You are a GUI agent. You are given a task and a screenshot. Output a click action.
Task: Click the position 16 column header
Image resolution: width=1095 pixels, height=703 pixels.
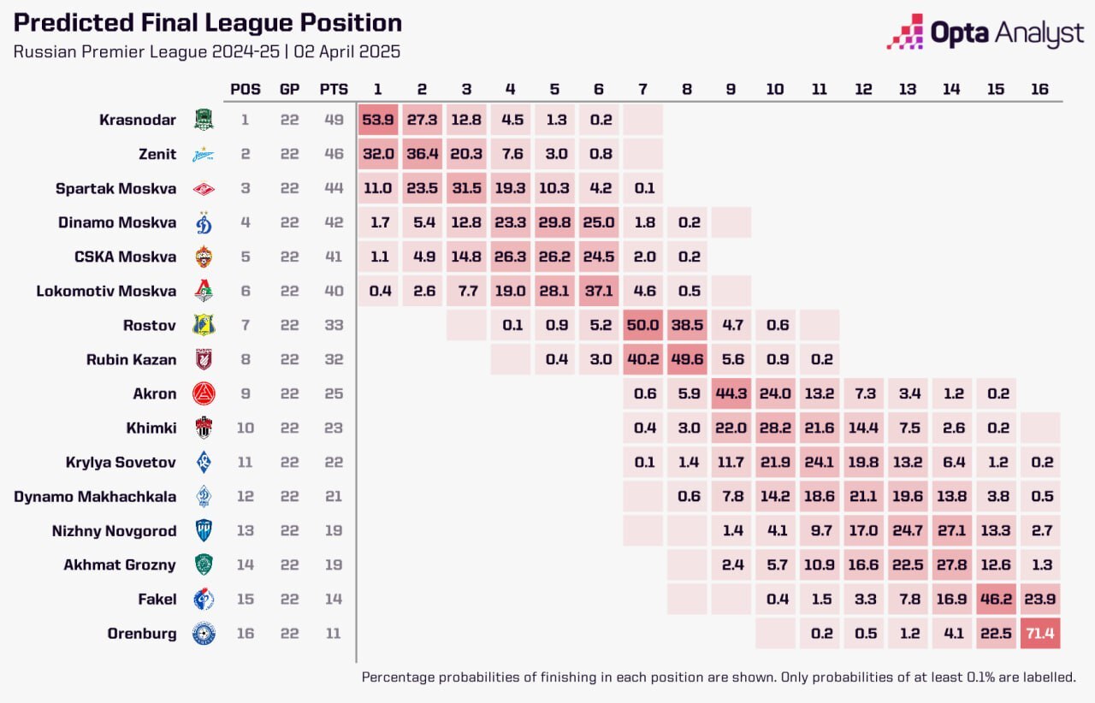pyautogui.click(x=1040, y=89)
